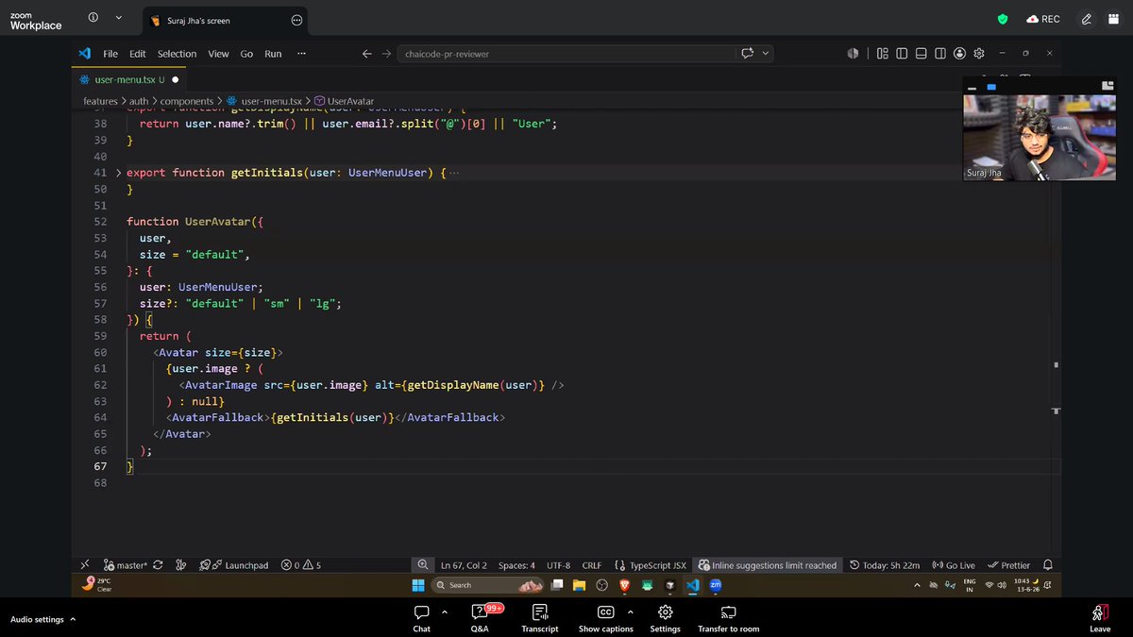
Task: Click the unsaved dot on user-menu.tsx tab
Action: coord(175,80)
